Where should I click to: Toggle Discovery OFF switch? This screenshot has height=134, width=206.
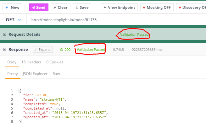tap(191, 8)
